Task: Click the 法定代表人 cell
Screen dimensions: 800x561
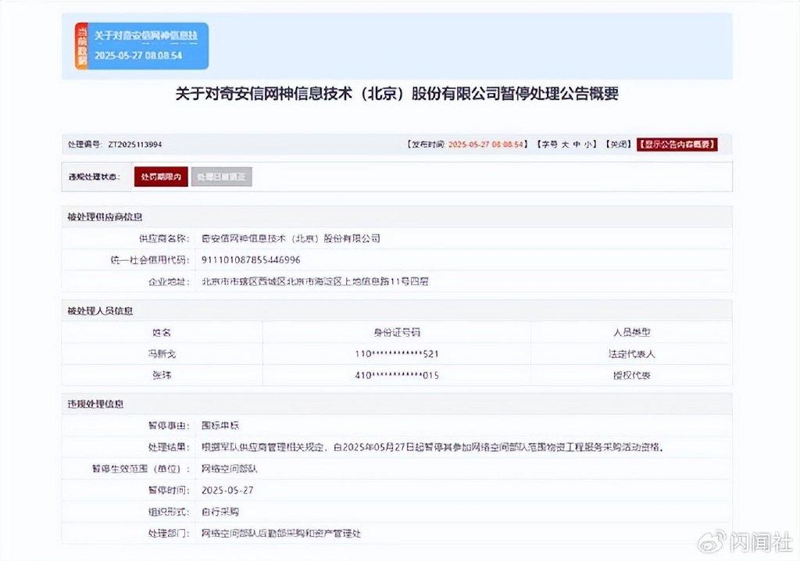Action: (x=631, y=354)
